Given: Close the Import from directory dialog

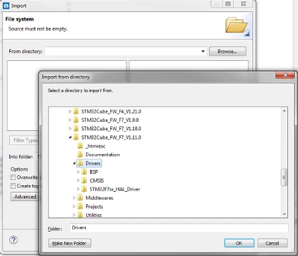Looking at the screenshot, I should tap(285, 75).
